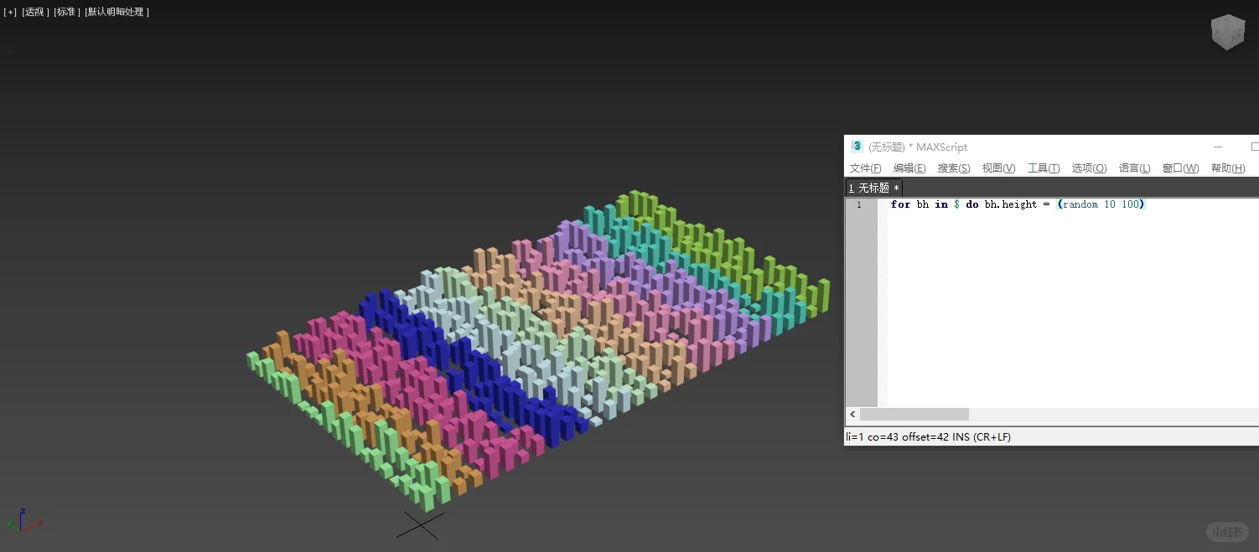The width and height of the screenshot is (1259, 552).
Task: Open the [+] general viewport menu
Action: (x=9, y=11)
